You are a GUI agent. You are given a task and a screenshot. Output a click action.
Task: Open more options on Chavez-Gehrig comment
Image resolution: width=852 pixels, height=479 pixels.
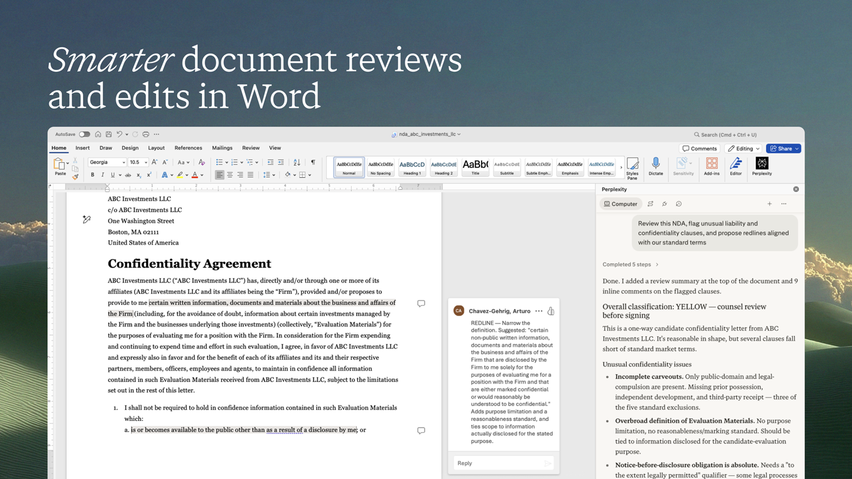click(539, 311)
